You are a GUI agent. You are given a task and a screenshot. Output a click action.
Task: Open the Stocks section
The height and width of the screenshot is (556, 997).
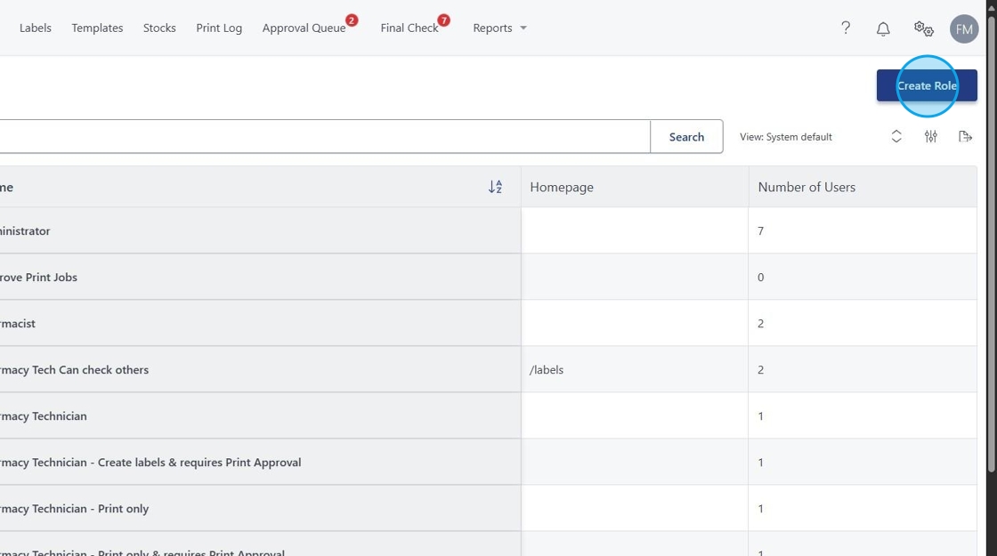point(159,28)
